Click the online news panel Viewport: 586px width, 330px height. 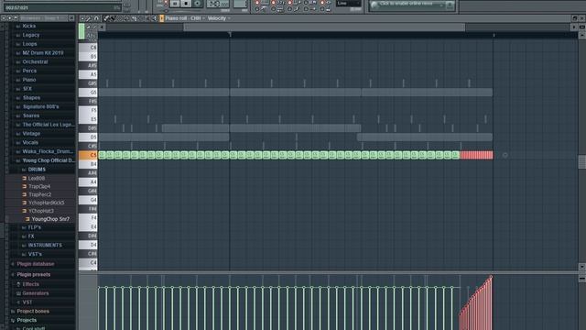click(412, 5)
